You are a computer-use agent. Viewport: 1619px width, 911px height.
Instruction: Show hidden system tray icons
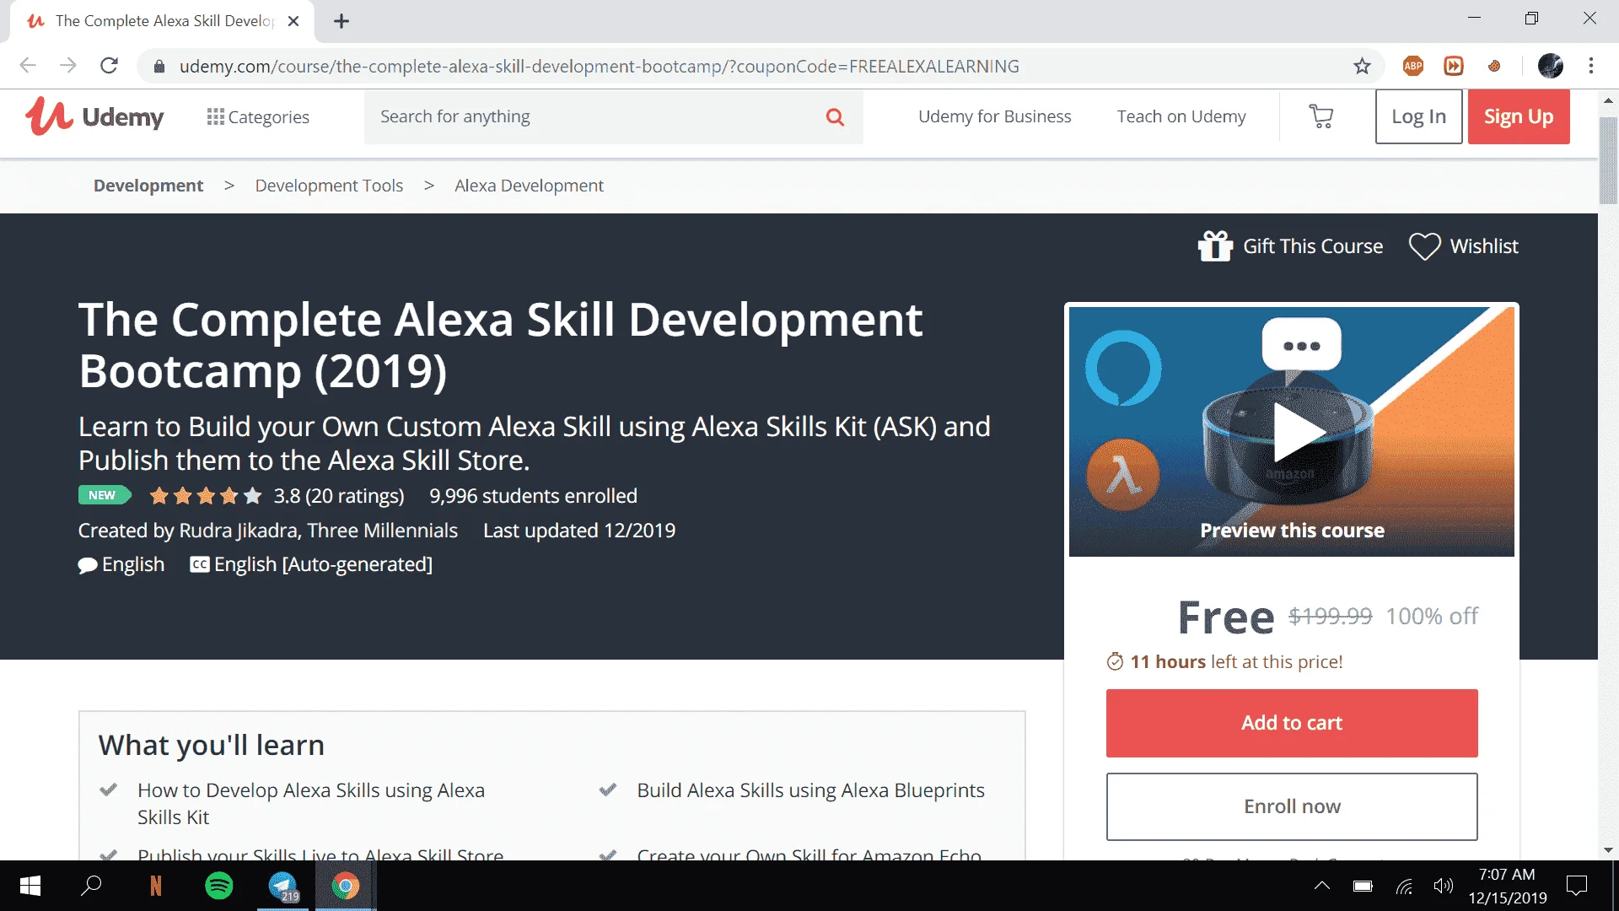1322,886
